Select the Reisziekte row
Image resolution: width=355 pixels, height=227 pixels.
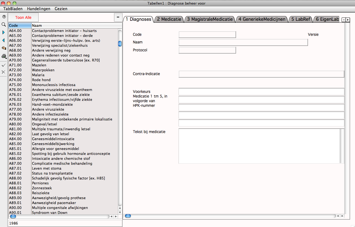[63, 193]
